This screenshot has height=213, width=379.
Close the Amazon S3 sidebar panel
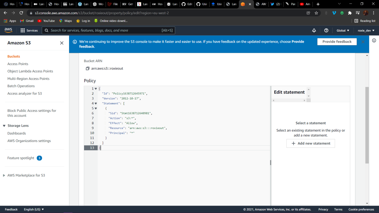click(62, 43)
